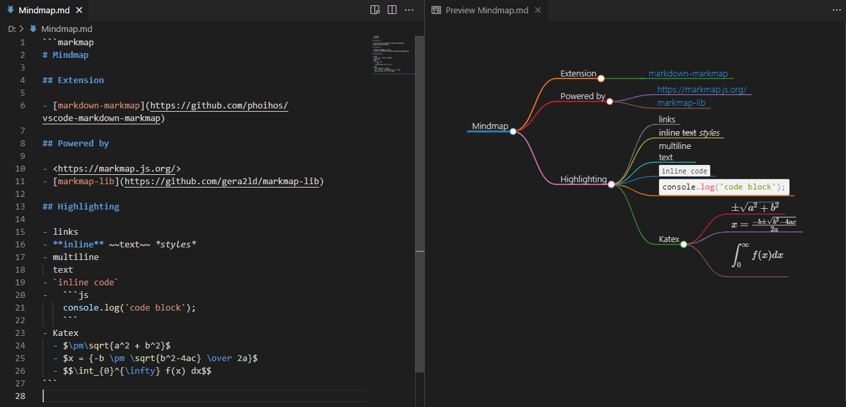Collapse the Highlighting node circle
Image resolution: width=846 pixels, height=407 pixels.
click(611, 184)
